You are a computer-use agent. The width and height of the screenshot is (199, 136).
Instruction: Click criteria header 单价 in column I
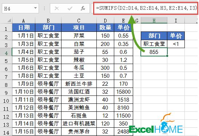coord(176,36)
